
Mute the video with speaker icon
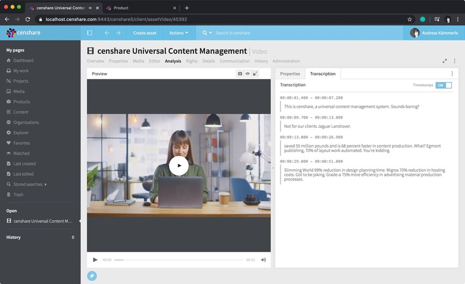pyautogui.click(x=264, y=260)
